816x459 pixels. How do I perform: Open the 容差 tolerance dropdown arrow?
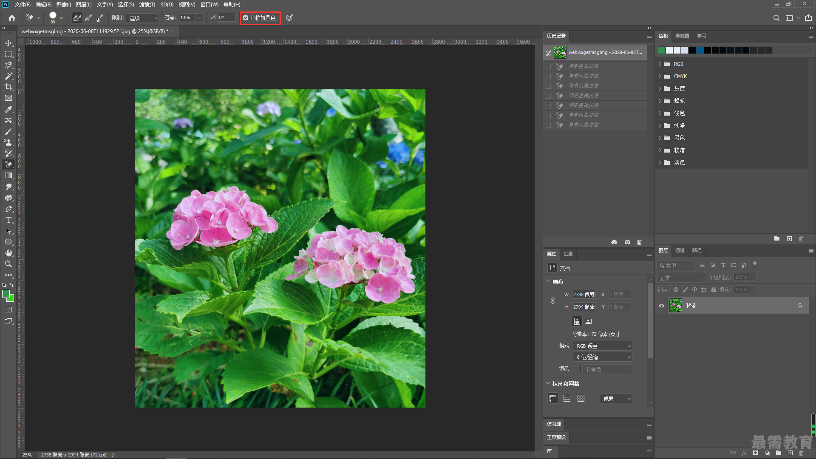tap(198, 18)
